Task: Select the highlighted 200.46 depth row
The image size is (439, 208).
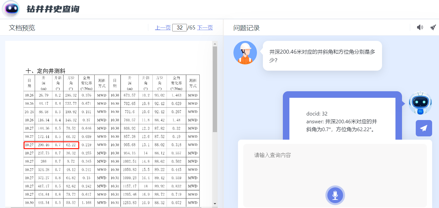Action: 51,145
